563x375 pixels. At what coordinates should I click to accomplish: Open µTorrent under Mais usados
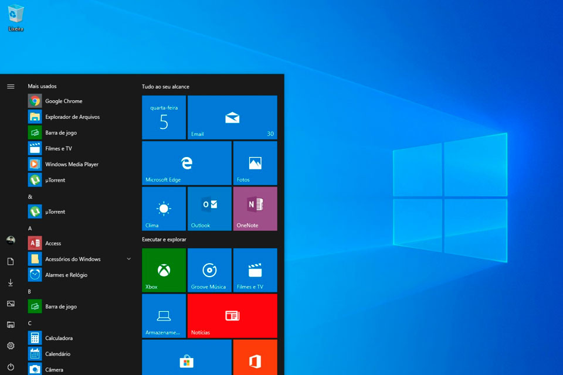80,180
